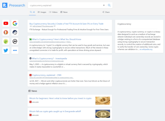165x121 pixels.
Task: Search with the CoinMarketCap provider icon
Action: [x=15, y=41]
